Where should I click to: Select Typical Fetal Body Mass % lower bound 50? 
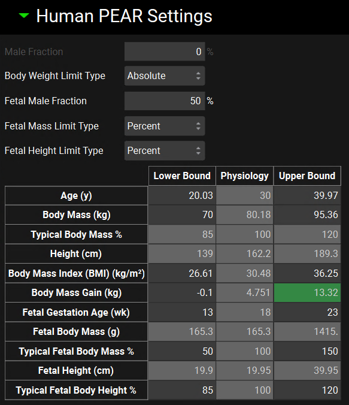[x=182, y=351]
